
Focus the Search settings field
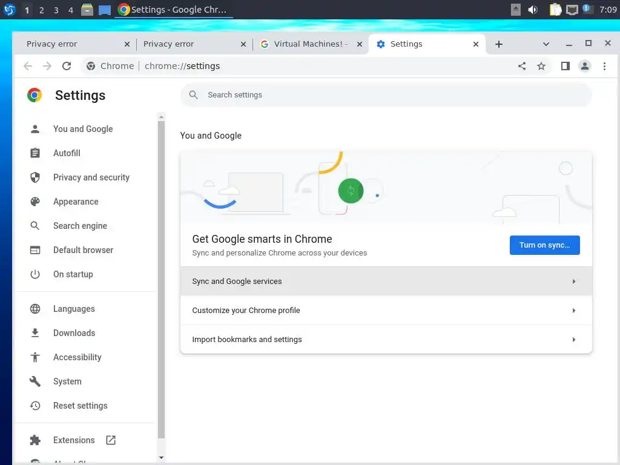coord(386,95)
